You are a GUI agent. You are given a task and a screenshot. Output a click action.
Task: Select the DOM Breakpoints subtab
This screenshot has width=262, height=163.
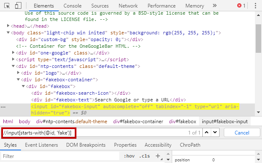86,145
